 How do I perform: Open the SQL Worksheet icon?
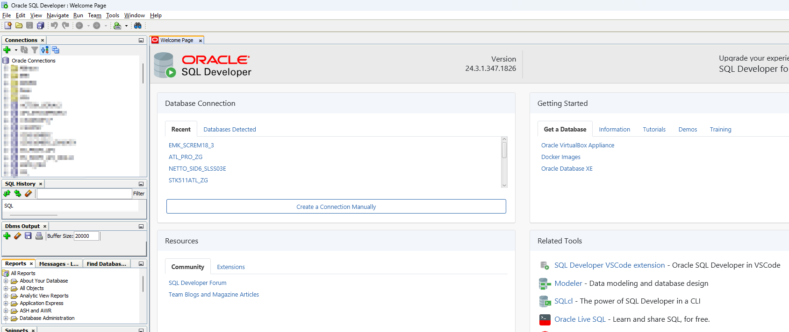click(x=117, y=25)
